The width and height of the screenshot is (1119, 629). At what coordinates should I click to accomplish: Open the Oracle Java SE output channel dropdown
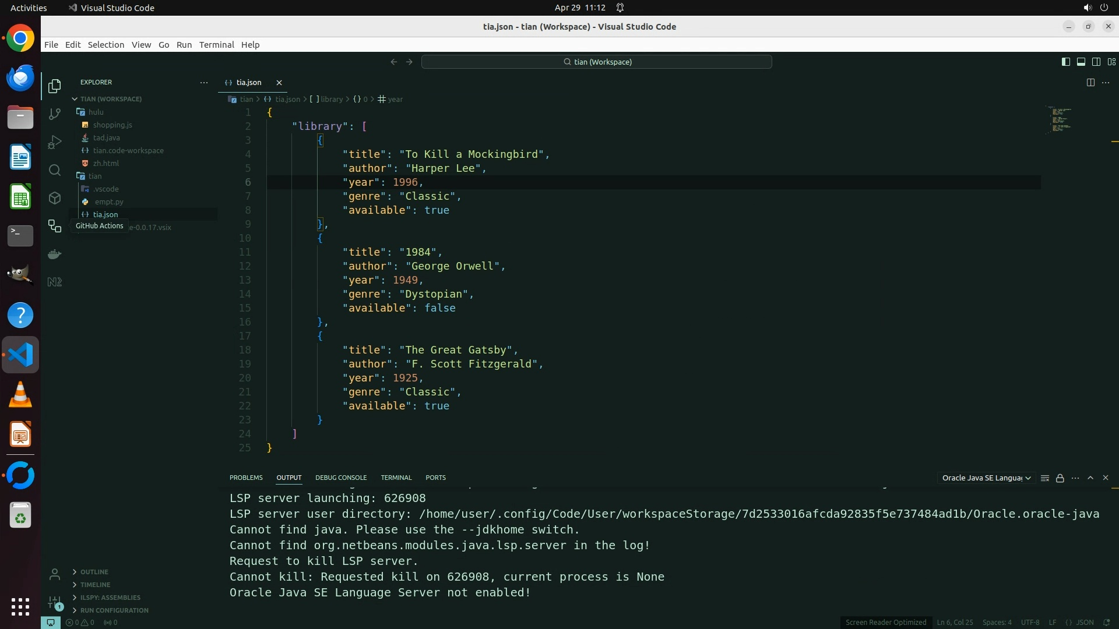[986, 478]
